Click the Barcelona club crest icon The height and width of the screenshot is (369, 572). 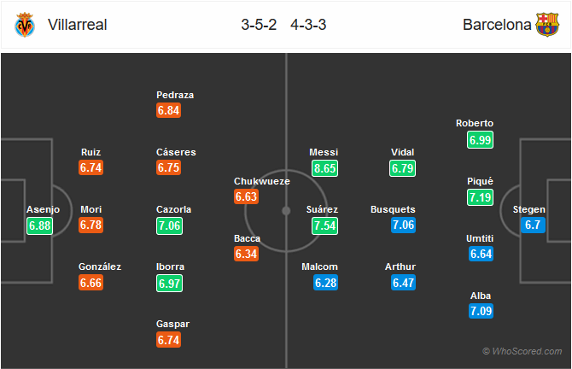tap(546, 25)
